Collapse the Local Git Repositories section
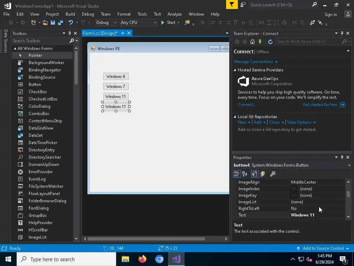This screenshot has width=354, height=266. click(x=235, y=117)
